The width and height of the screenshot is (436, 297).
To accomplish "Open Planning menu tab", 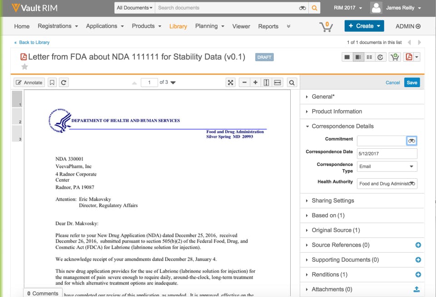I will (x=210, y=26).
